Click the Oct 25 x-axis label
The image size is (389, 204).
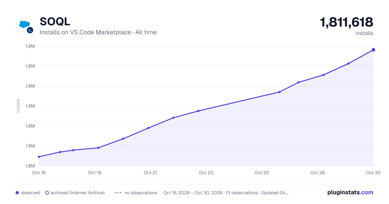click(x=262, y=173)
